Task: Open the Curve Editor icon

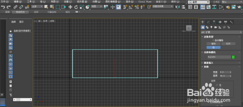Action: 209,7
